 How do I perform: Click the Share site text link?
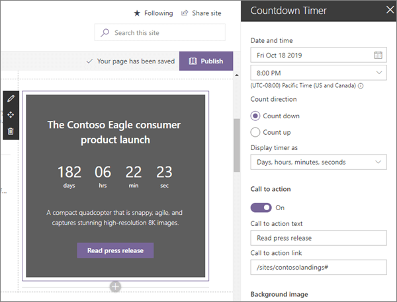pyautogui.click(x=206, y=13)
